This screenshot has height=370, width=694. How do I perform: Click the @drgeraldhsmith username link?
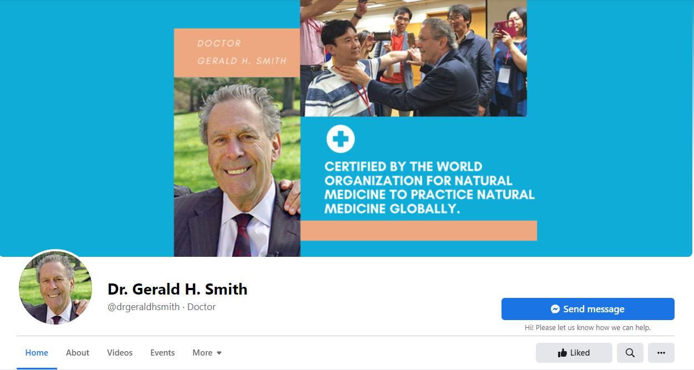click(x=144, y=307)
